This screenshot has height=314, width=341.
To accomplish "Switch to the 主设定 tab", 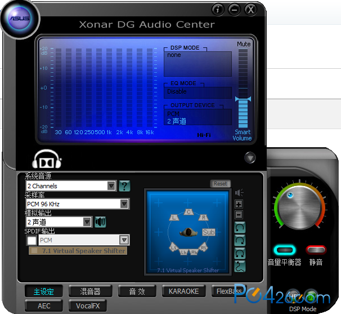I will click(44, 291).
